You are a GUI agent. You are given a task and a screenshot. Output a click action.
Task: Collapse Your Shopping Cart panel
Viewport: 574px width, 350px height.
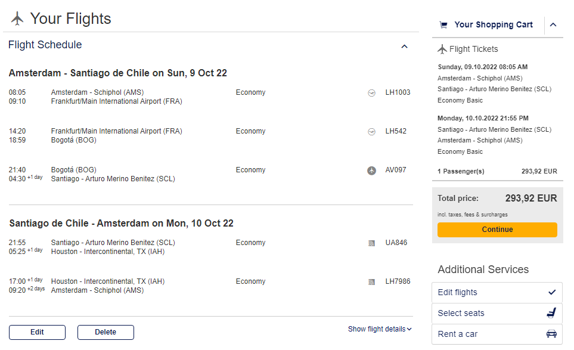(x=553, y=25)
